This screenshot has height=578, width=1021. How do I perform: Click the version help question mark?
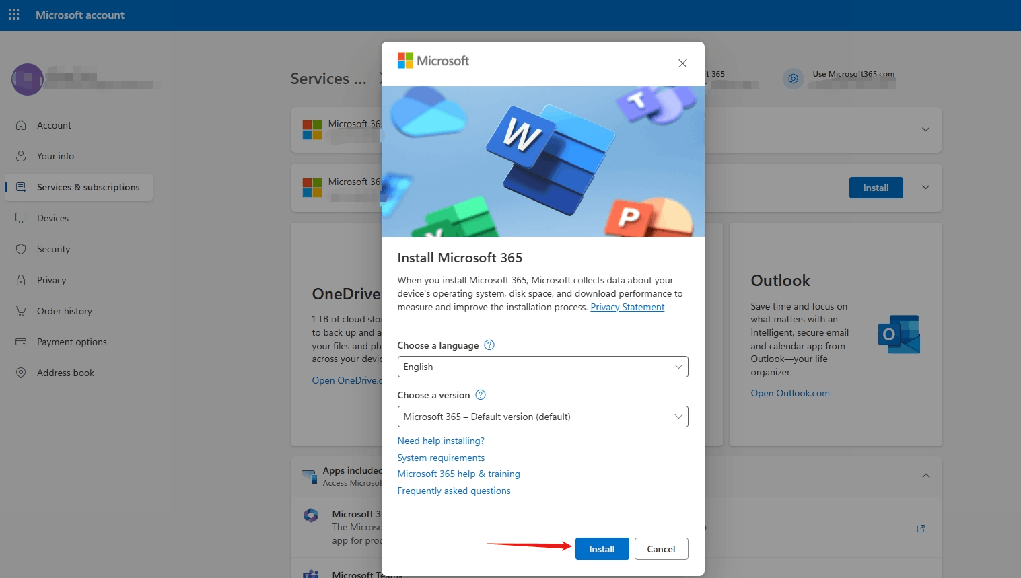(480, 394)
